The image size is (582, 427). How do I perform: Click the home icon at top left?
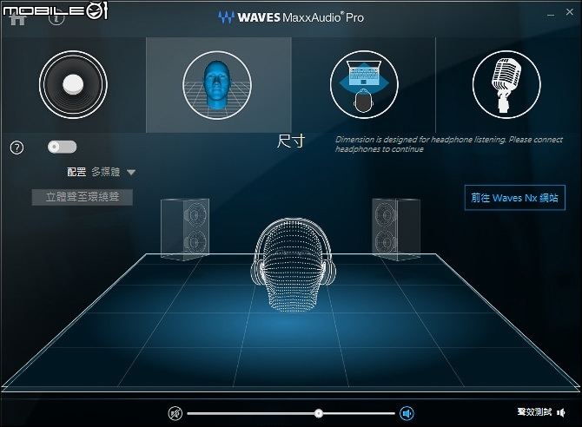point(17,18)
